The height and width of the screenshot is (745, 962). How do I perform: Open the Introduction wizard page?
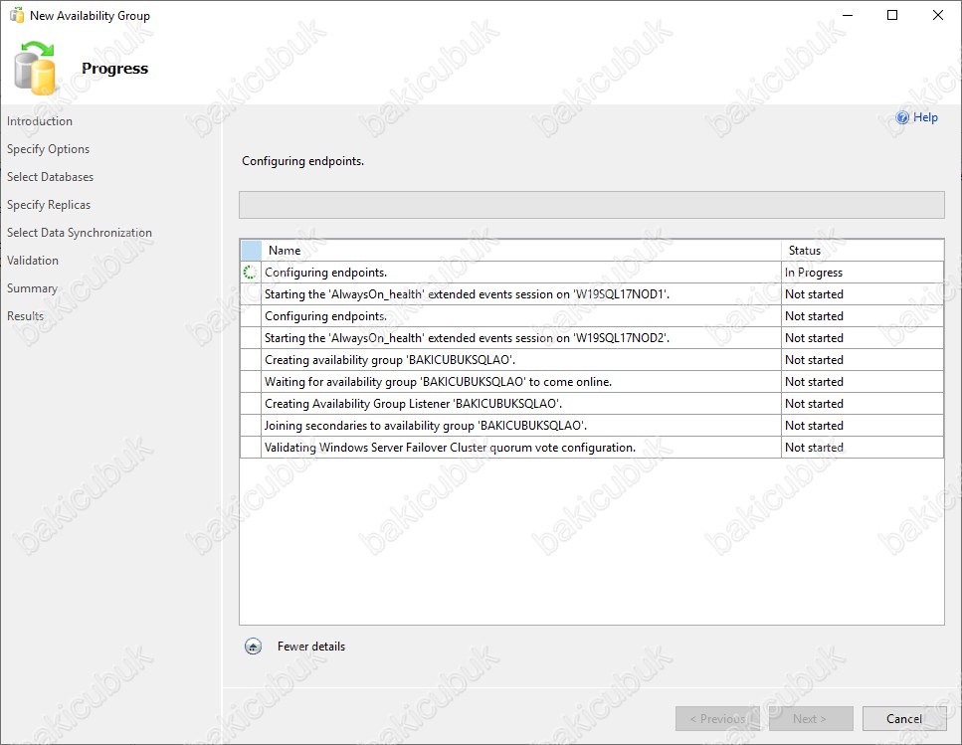pos(40,121)
